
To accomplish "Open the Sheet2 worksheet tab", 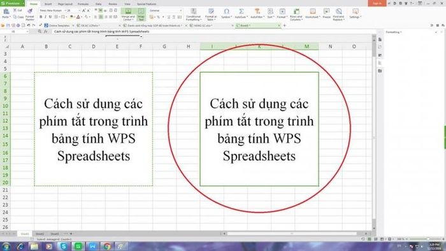I will [40, 234].
